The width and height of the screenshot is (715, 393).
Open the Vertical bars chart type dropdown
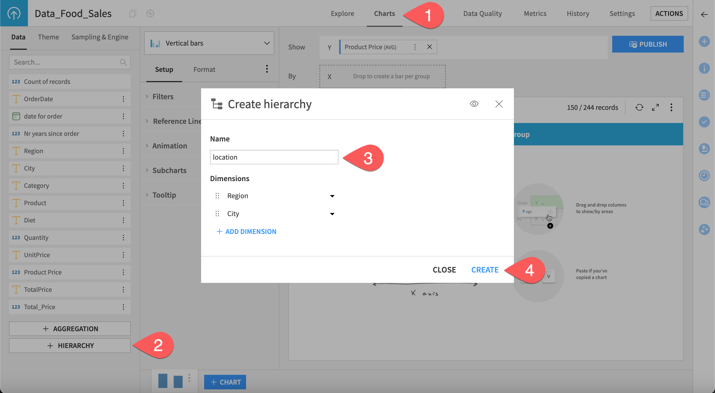(x=209, y=43)
